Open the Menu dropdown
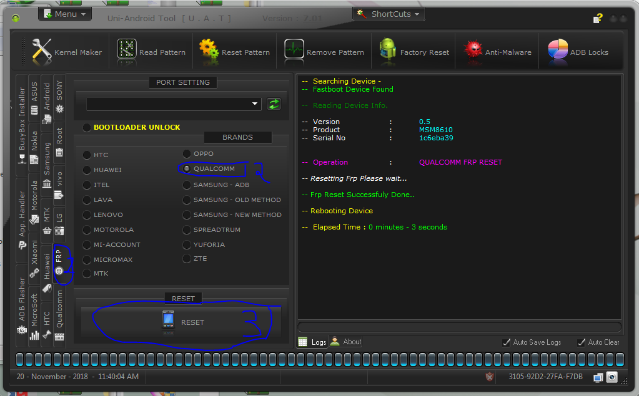The image size is (639, 396). [x=65, y=14]
